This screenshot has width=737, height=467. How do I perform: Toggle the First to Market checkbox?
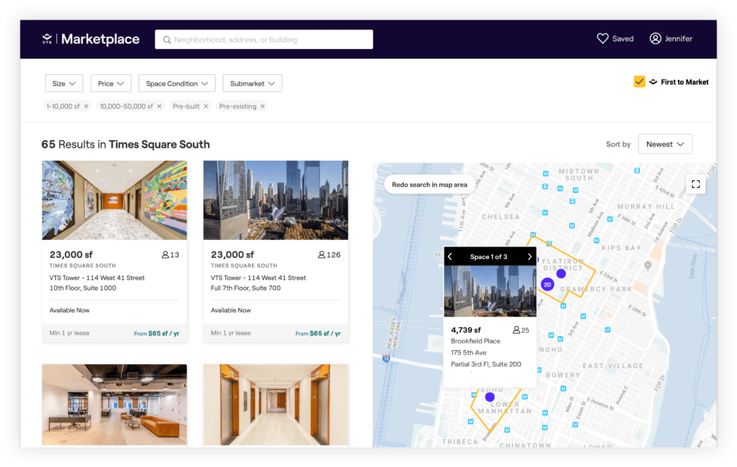coord(639,82)
